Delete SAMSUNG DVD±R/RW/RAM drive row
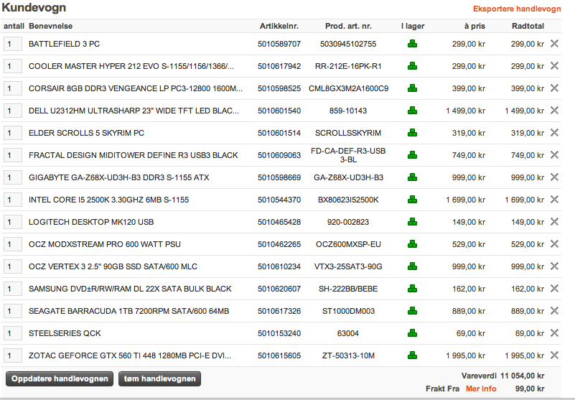Screen dimensions: 575x400 (554, 289)
